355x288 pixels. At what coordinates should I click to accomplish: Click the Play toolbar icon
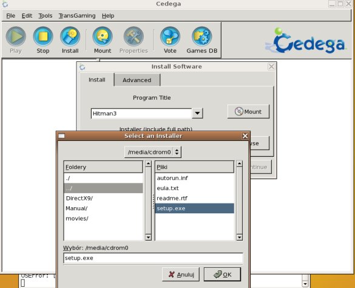(16, 36)
